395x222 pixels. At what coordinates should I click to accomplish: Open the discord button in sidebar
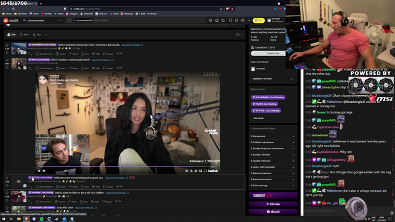273,212
